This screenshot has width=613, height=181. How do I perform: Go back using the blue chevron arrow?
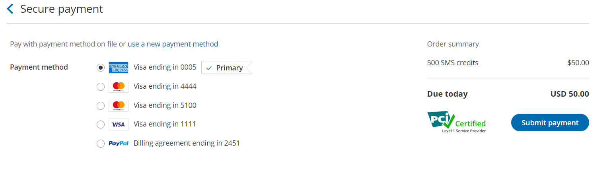(10, 9)
